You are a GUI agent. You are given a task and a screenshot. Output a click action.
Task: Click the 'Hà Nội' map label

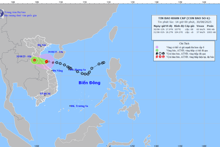click(42, 45)
